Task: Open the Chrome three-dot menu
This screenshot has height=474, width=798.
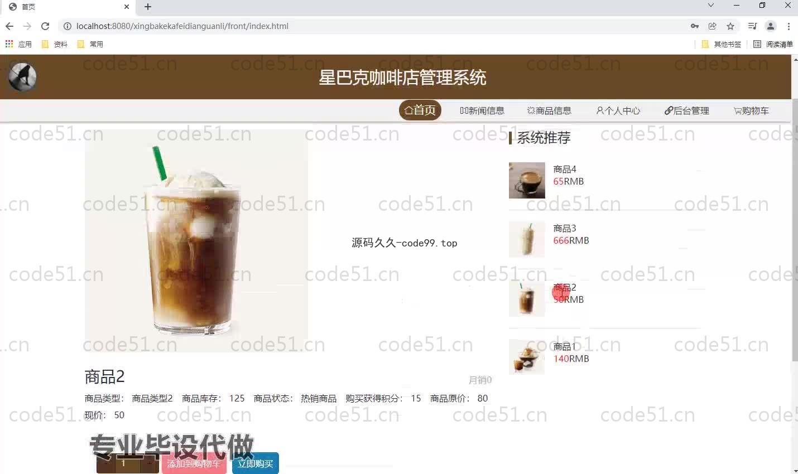Action: 789,26
